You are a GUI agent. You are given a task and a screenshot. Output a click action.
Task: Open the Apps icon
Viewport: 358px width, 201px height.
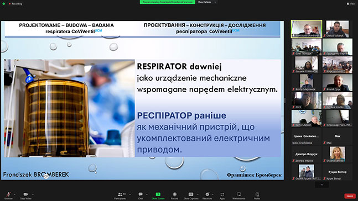[222, 195]
